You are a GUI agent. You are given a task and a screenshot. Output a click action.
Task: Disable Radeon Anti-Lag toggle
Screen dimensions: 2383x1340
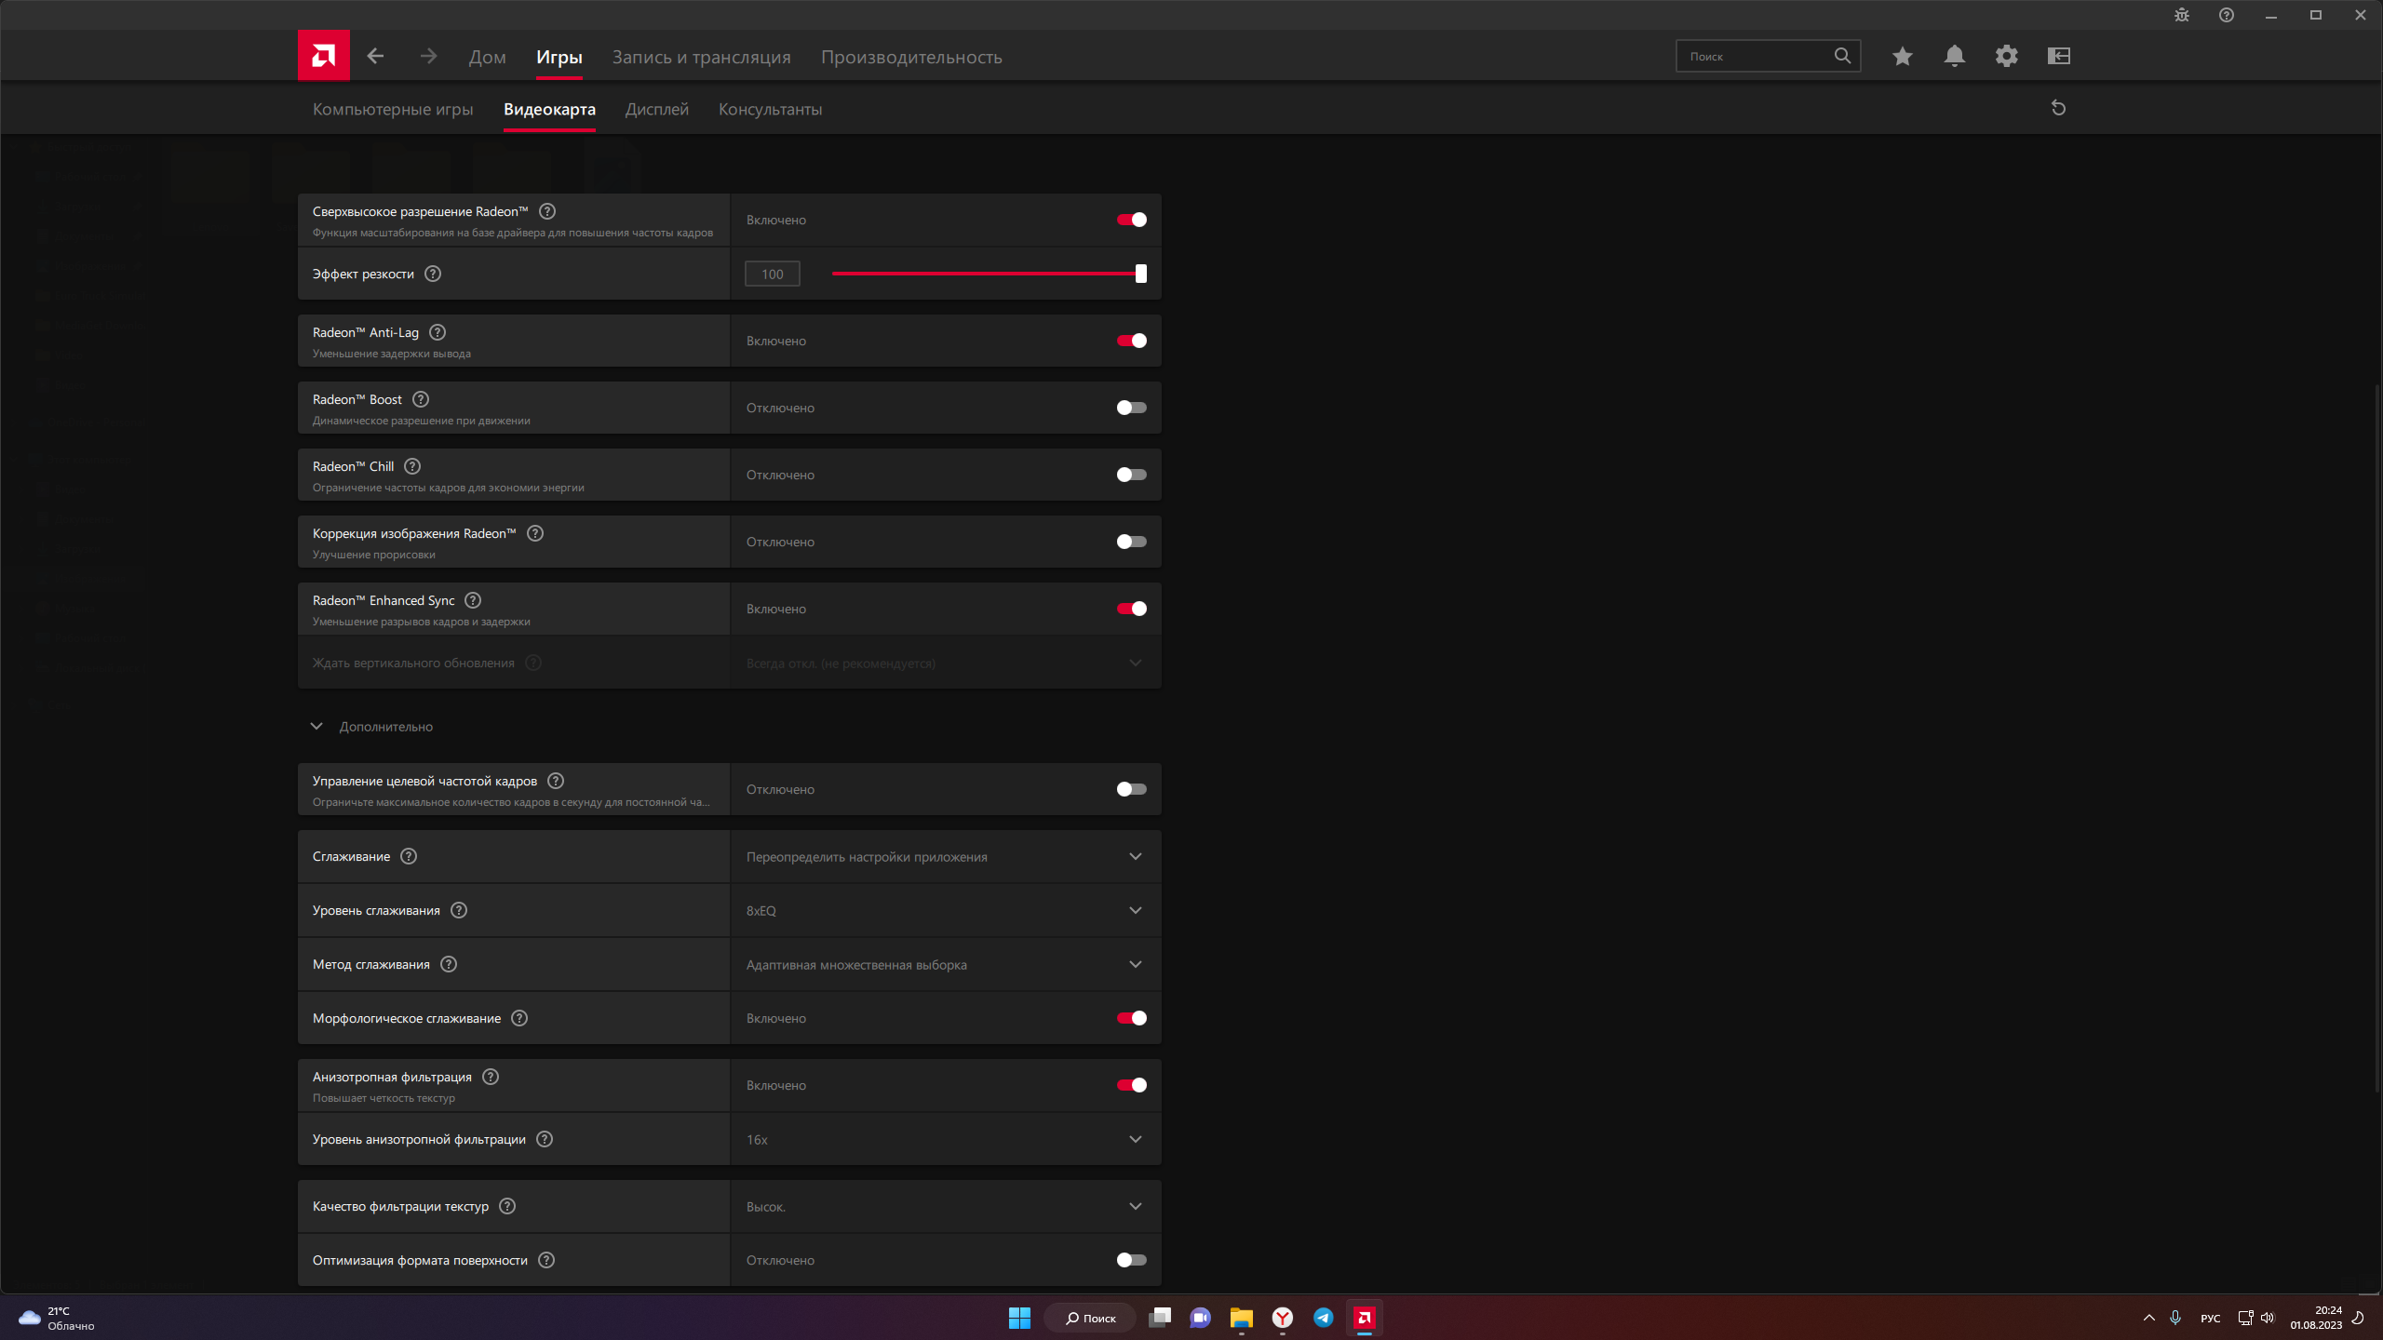[1131, 341]
